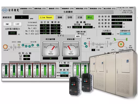The height and width of the screenshot is (104, 138).
Task: Open the CPC panel from the line diagram
Action: coord(113,50)
